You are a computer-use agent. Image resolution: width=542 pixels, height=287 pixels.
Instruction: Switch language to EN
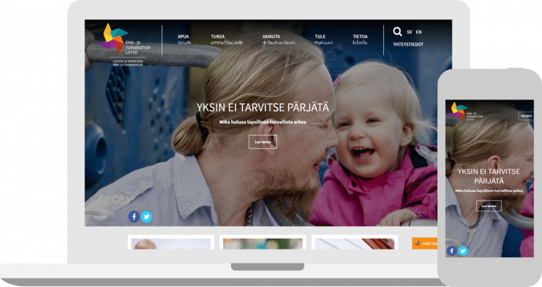(418, 32)
